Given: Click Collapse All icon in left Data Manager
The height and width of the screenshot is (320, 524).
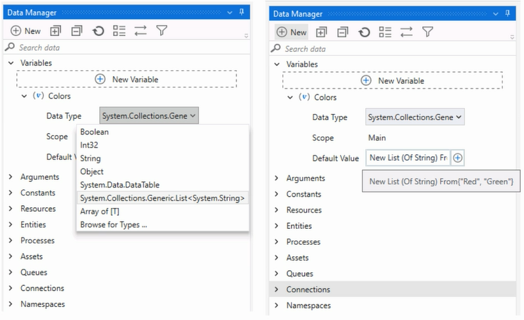Looking at the screenshot, I should [77, 31].
